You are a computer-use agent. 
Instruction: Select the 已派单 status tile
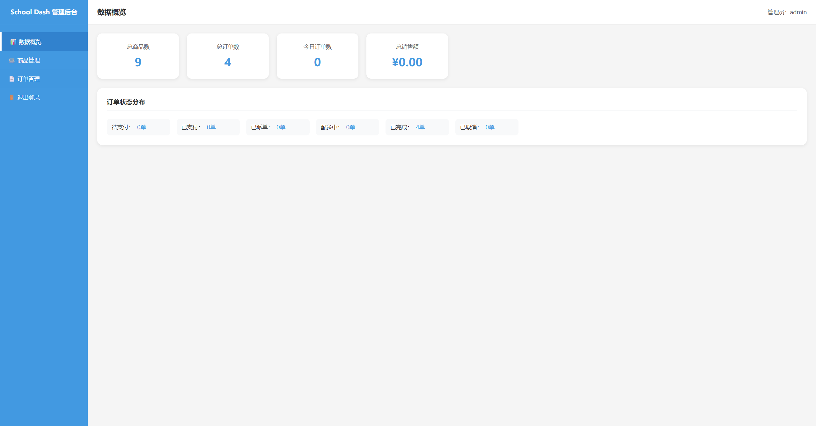pos(277,127)
